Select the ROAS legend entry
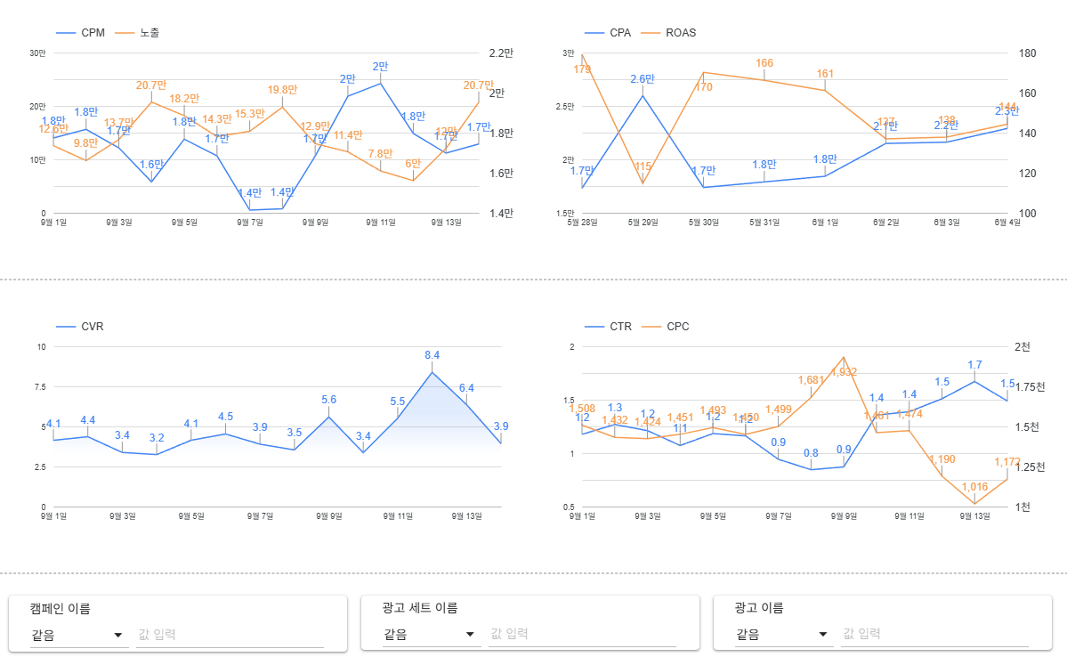This screenshot has height=657, width=1067. point(669,33)
